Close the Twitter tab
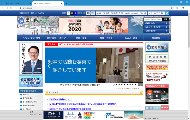 click(30, 3)
